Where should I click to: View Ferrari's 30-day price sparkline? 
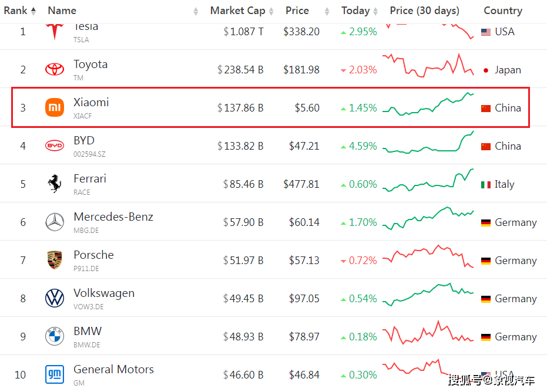428,181
